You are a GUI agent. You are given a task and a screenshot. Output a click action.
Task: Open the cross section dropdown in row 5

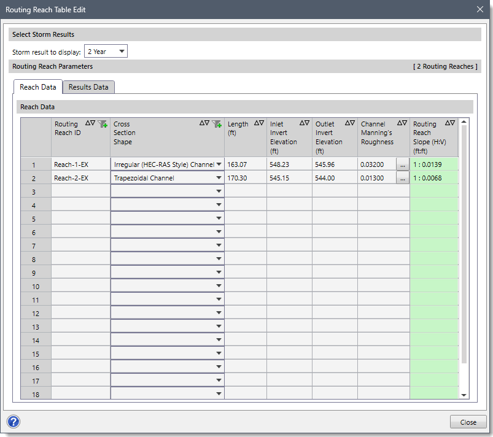219,218
